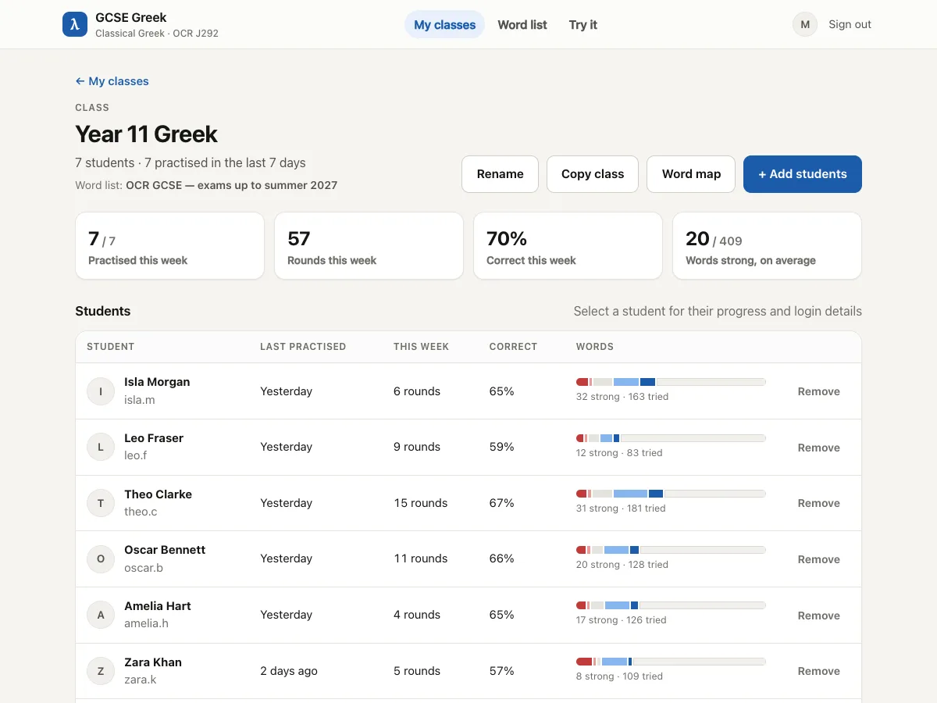Select the Practised this week stat card
This screenshot has width=937, height=703.
[170, 246]
